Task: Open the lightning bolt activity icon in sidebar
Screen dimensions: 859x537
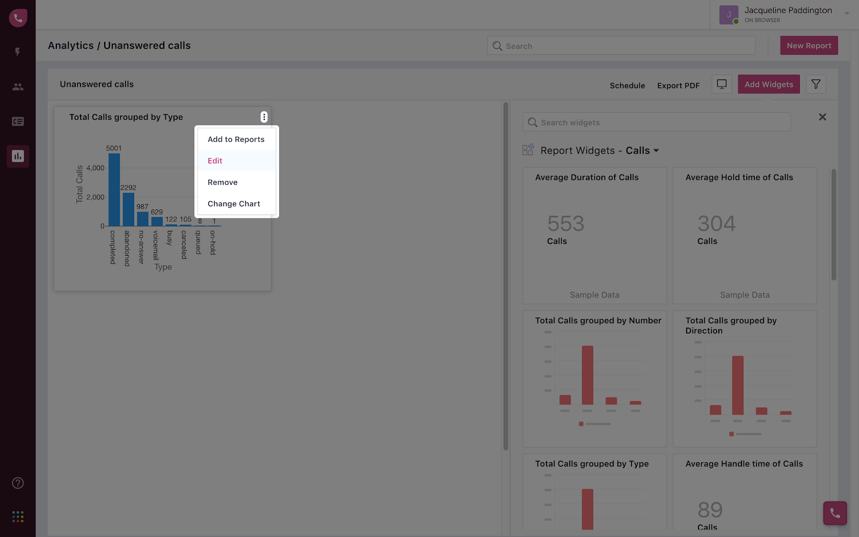Action: (x=18, y=52)
